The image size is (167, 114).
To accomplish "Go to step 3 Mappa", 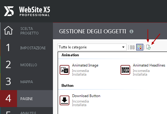I will (27, 82).
